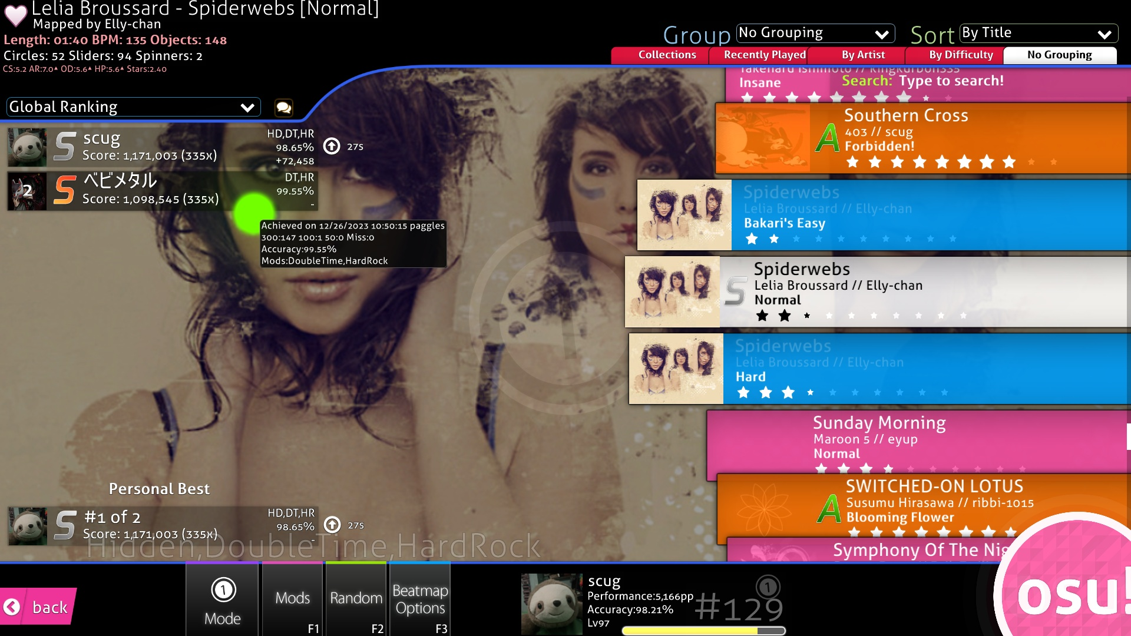Click the back arrow icon at bottom left
The image size is (1131, 636).
pos(12,607)
